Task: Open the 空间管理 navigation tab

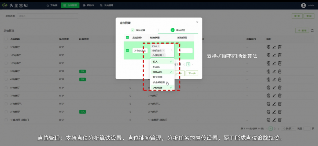Action: [70, 5]
